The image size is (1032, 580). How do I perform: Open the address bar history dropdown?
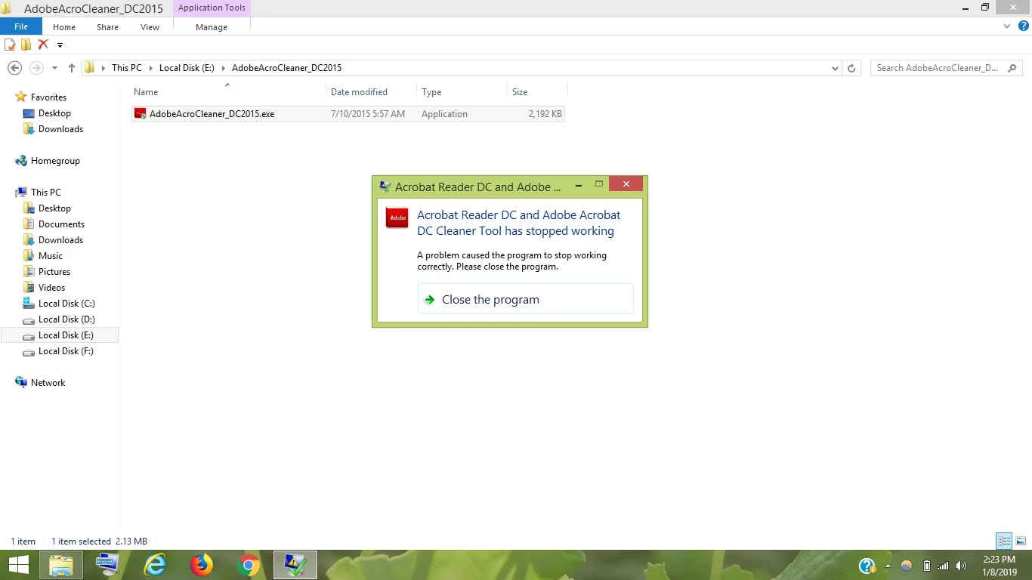click(835, 68)
